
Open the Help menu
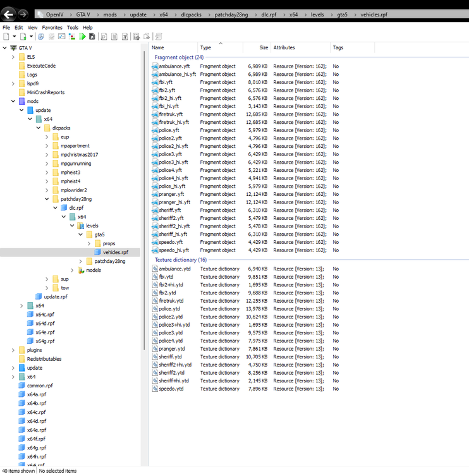(88, 28)
